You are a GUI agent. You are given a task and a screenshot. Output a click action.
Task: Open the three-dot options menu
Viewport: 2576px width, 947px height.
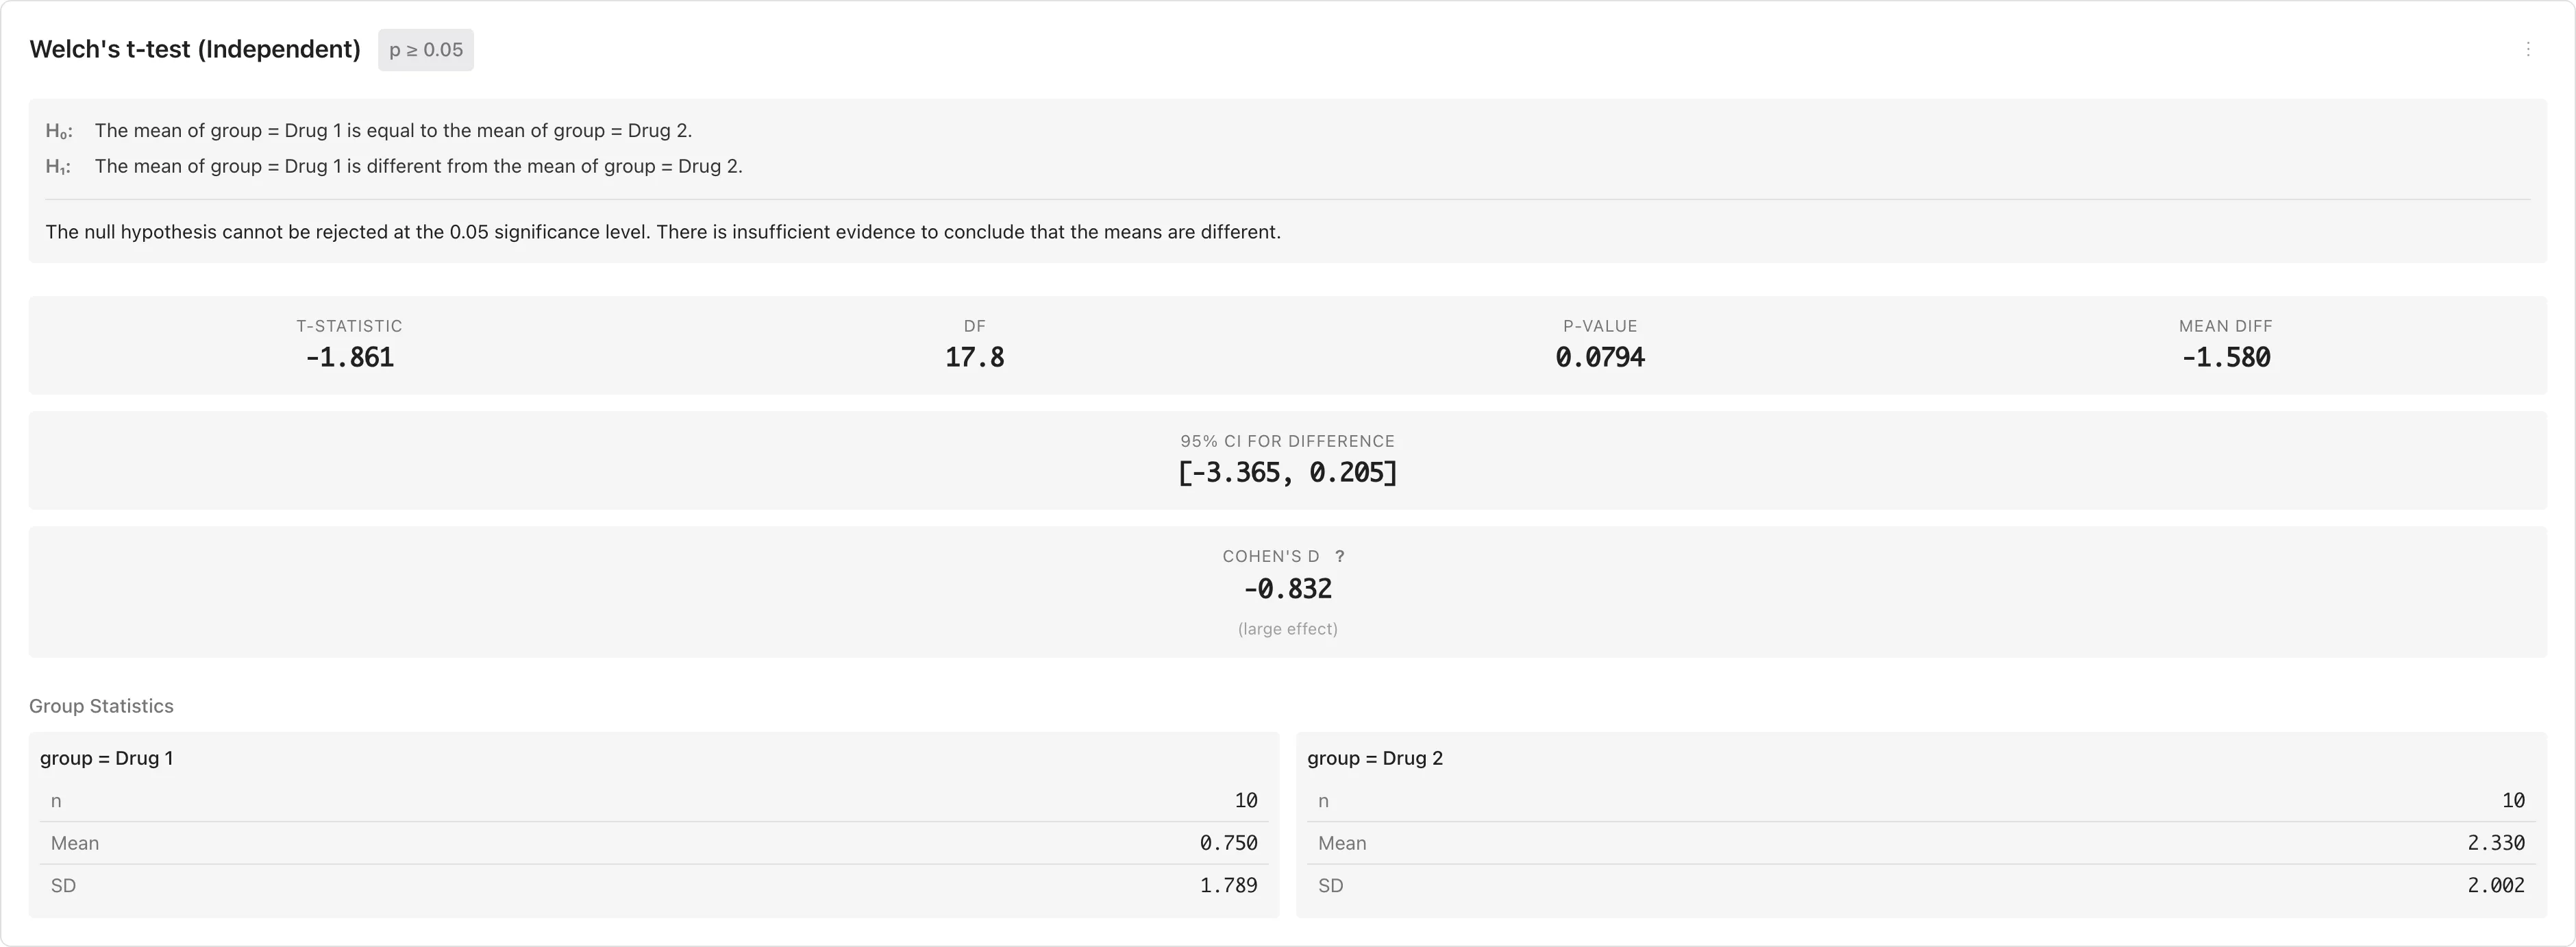click(2528, 49)
